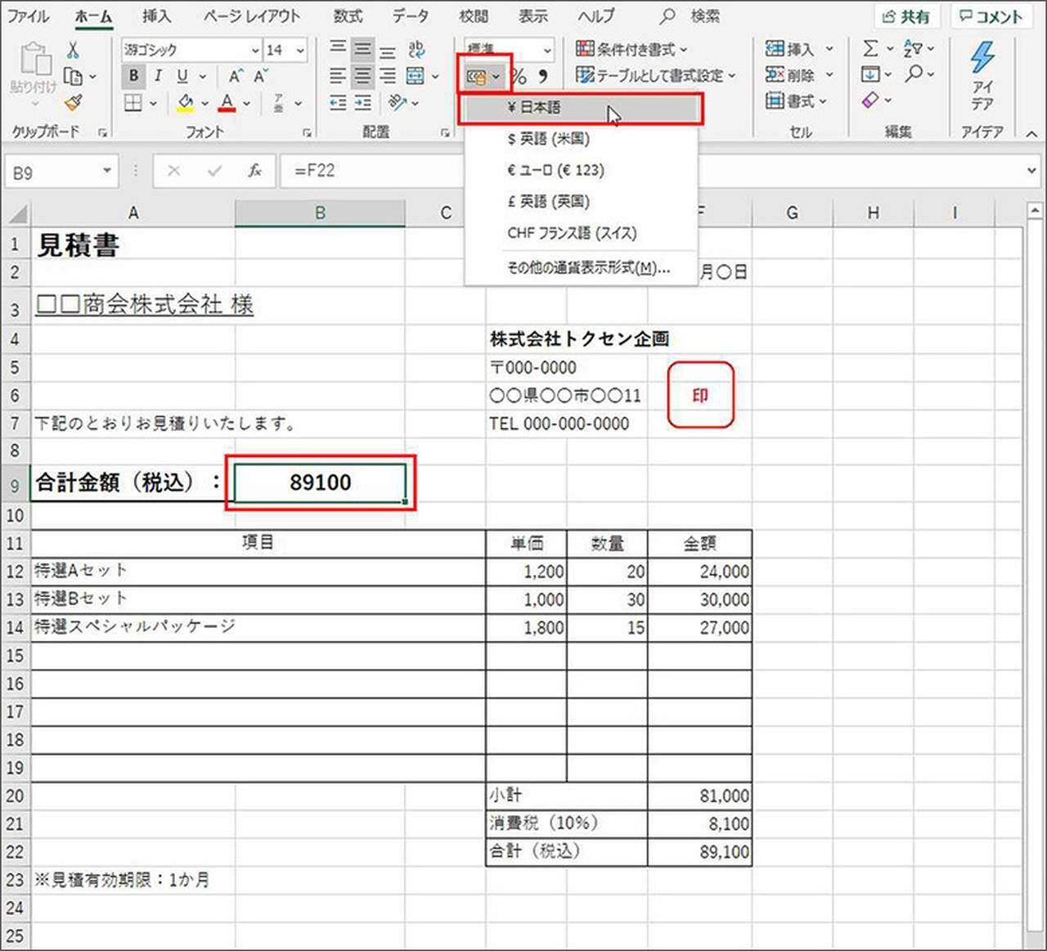Click the AutoSum sigma icon
Screen dimensions: 1047x951
870,49
